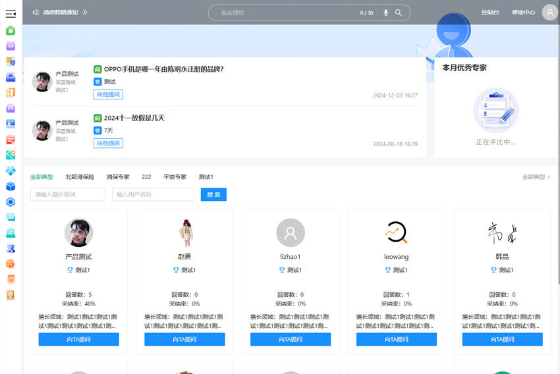Click the leowang name label
This screenshot has width=560, height=374.
click(x=397, y=257)
